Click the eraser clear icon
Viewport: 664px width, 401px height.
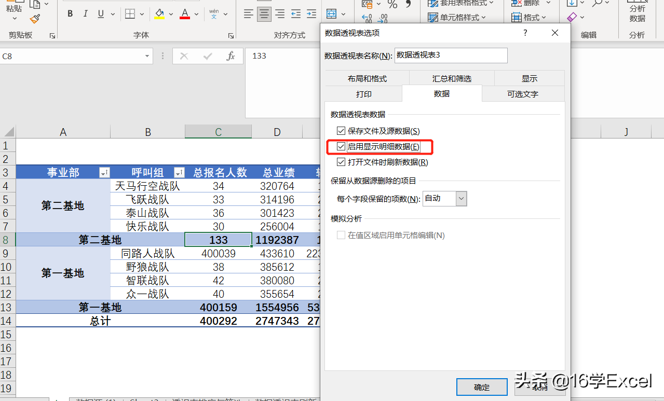[572, 18]
